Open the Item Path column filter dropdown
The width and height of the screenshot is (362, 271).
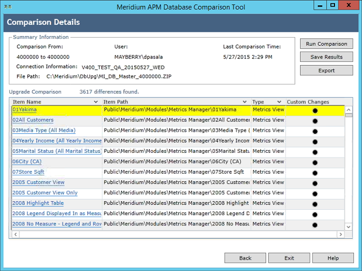(245, 102)
